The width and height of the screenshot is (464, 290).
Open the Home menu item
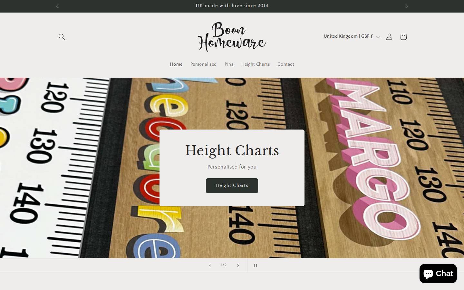tap(176, 64)
